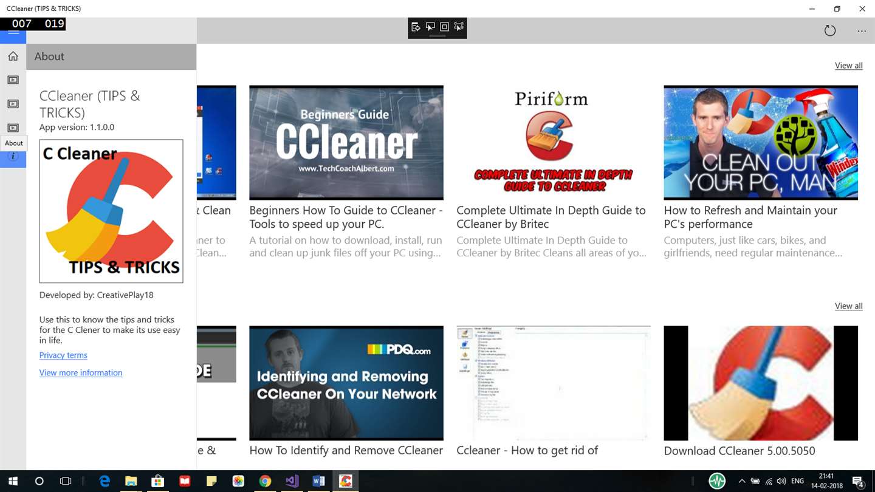The image size is (875, 492).
Task: Open the Windows Start menu
Action: coord(13,481)
